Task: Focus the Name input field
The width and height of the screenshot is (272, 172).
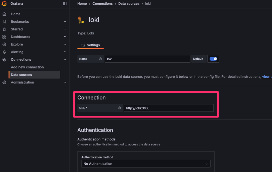Action: (x=147, y=59)
